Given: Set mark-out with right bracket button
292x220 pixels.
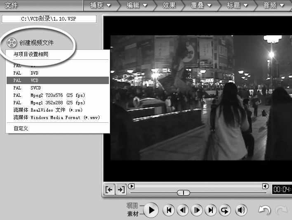Looking at the screenshot, I should (120, 190).
